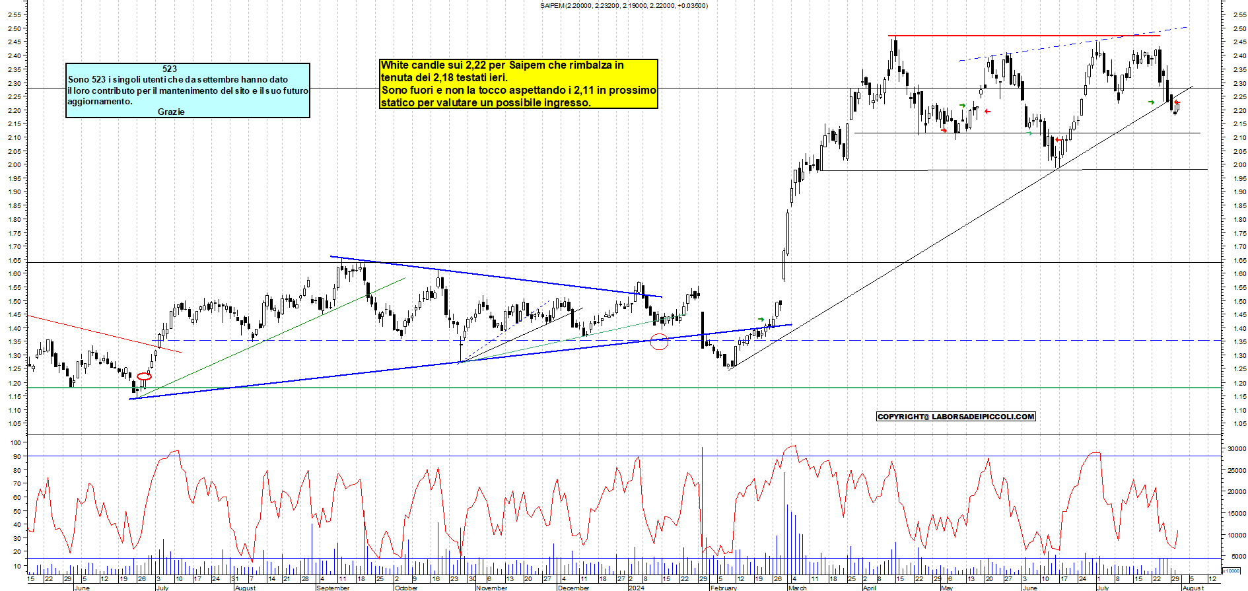Screen dimensions: 1248x591
Task: Click the 'May' month label on time axis
Action: [946, 588]
